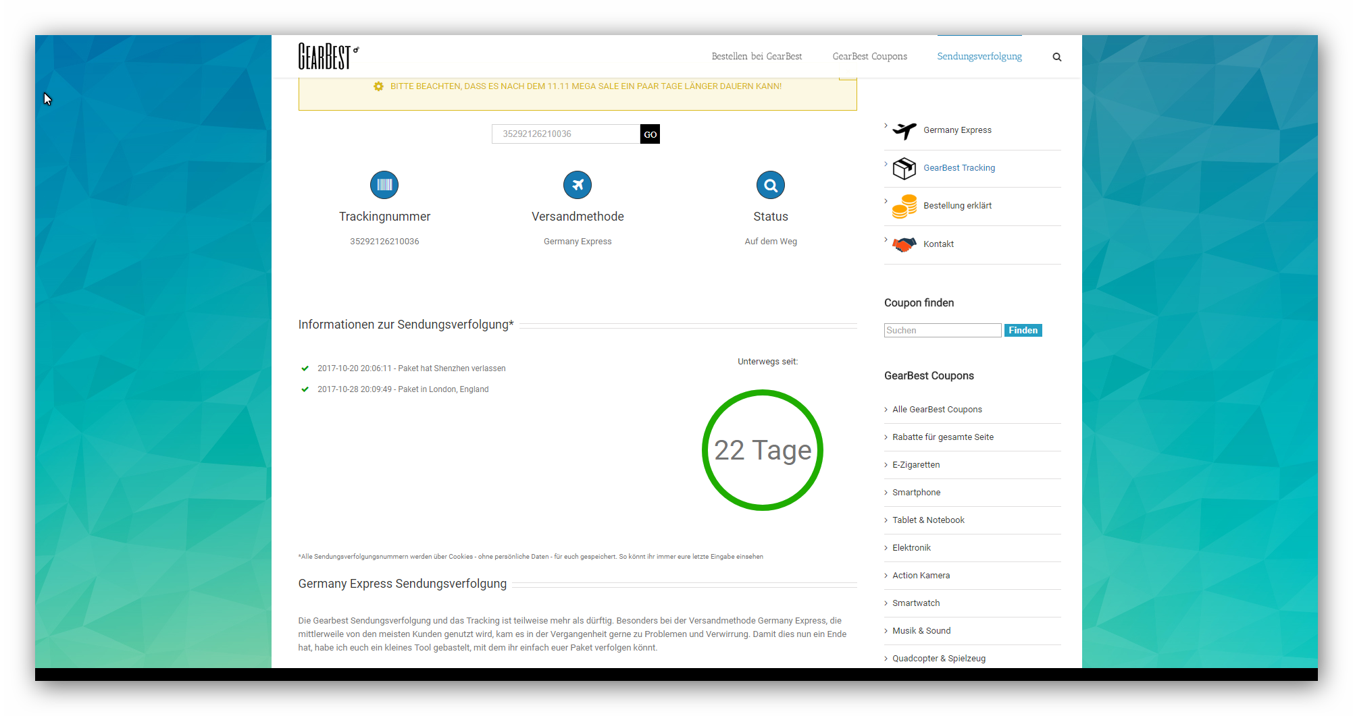1353x716 pixels.
Task: Click the GO button next to tracking field
Action: (x=650, y=134)
